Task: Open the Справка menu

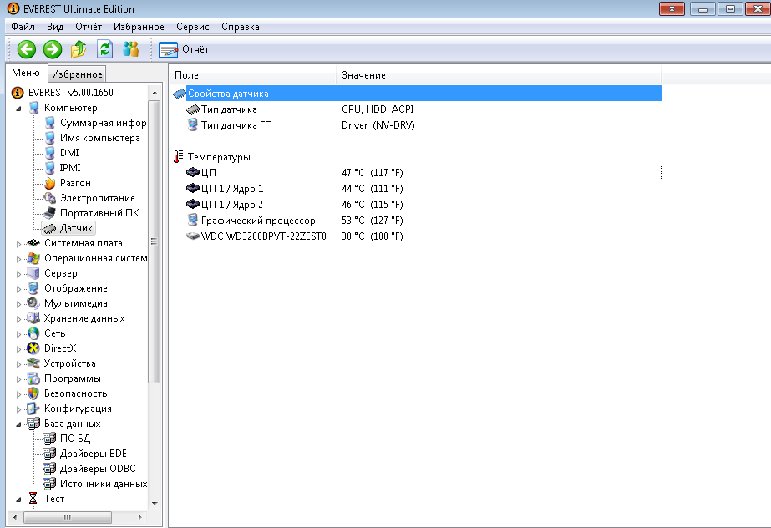Action: point(241,27)
